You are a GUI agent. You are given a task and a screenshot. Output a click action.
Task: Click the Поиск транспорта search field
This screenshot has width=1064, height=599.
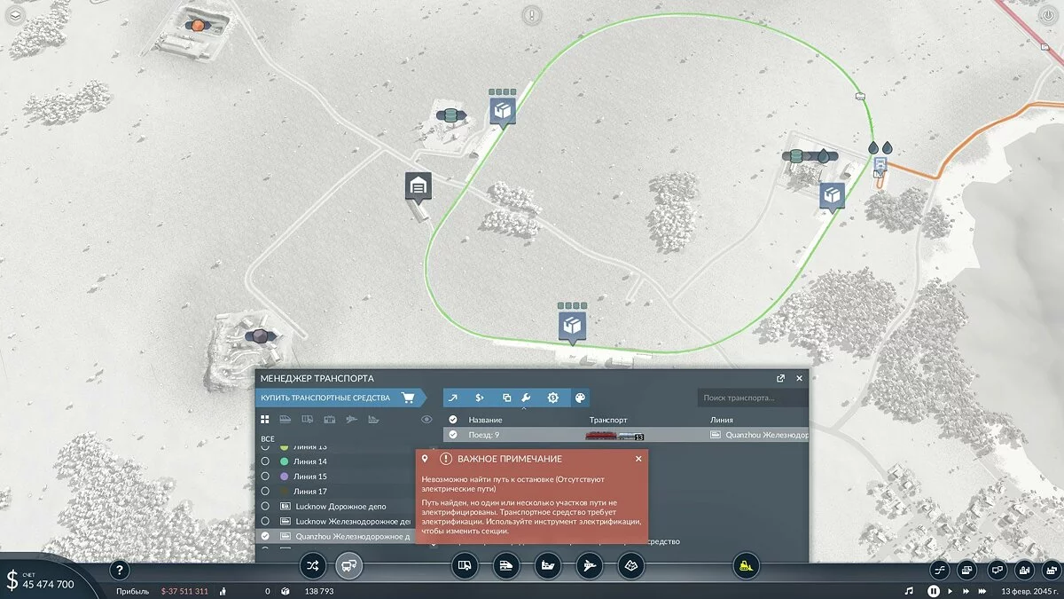(x=752, y=398)
